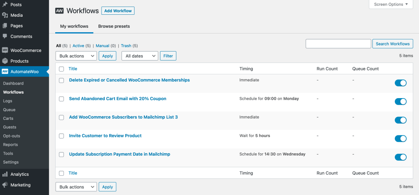
Task: Click 'Schedule for 14:30 on Wednesday' timing text
Action: click(272, 154)
